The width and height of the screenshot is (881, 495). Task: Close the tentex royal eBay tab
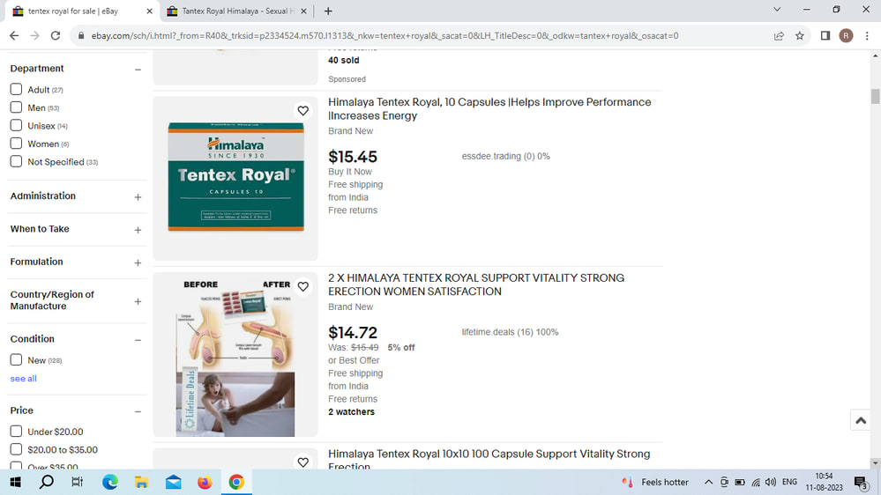[x=149, y=11]
